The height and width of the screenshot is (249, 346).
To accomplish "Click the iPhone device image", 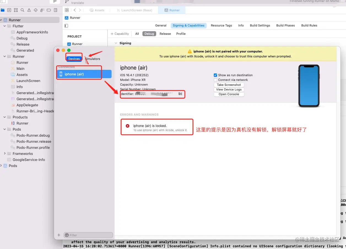I will 309,86.
